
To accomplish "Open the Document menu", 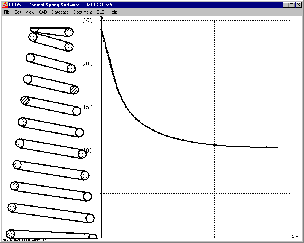I will 82,12.
